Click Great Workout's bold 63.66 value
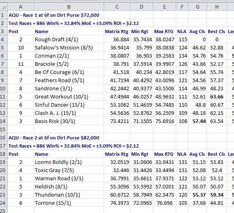Viewport: 234px width, 213px height. [x=217, y=97]
